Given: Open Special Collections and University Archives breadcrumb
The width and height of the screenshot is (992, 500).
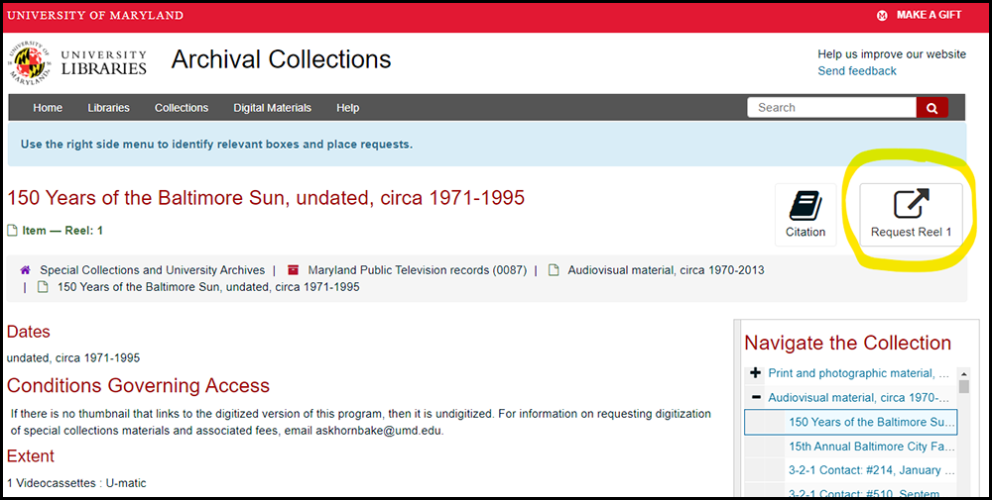Looking at the screenshot, I should 153,270.
